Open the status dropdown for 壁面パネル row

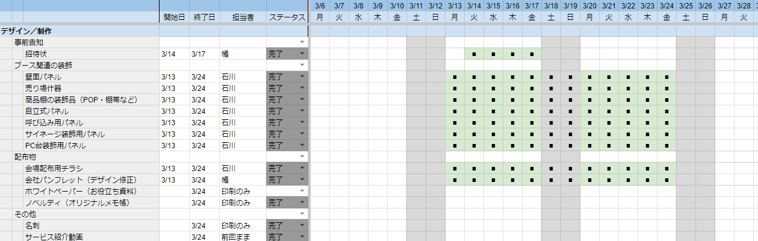click(302, 77)
